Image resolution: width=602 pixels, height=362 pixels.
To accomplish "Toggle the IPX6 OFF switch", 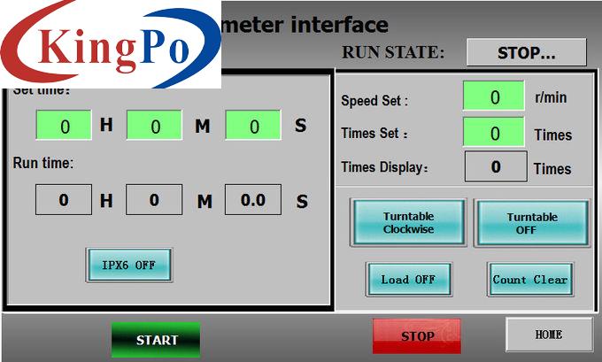I will (128, 265).
